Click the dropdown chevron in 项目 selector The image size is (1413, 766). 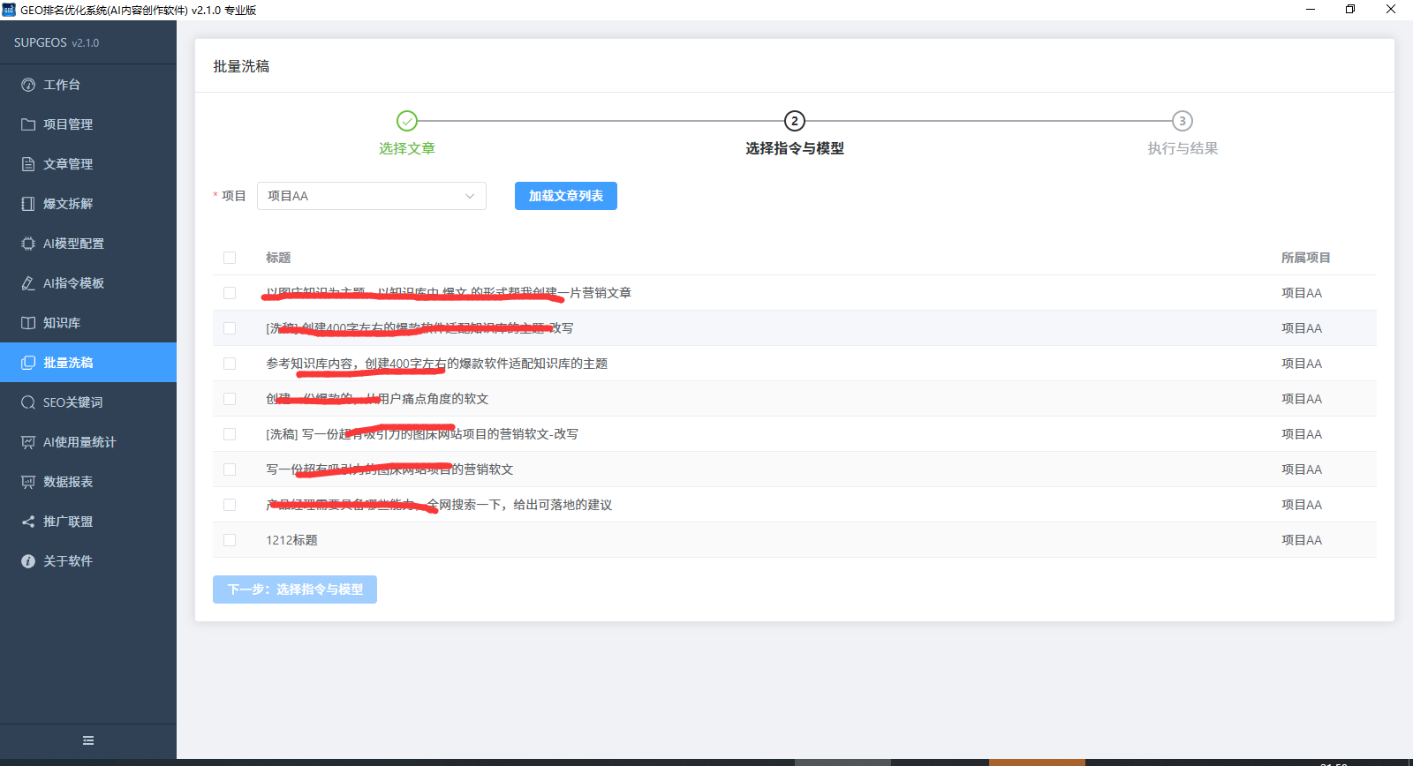point(470,196)
